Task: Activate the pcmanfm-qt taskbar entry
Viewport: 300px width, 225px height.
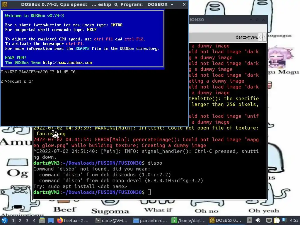Action: pos(150,220)
